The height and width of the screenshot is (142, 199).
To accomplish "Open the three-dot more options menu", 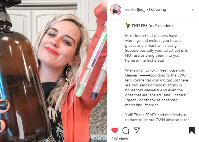I will (x=192, y=10).
